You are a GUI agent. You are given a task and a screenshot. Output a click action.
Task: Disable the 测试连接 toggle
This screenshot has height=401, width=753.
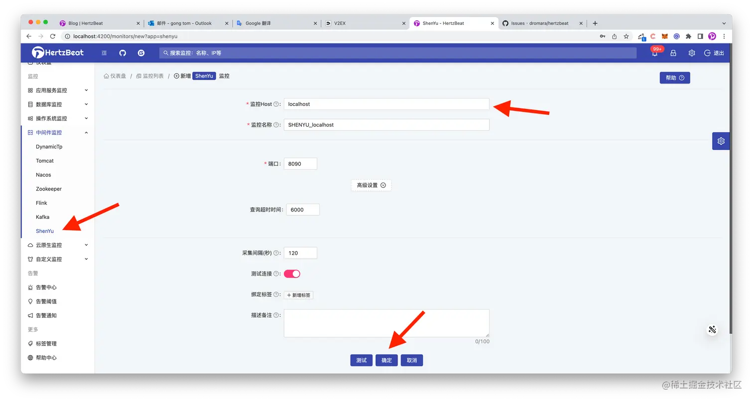(292, 273)
